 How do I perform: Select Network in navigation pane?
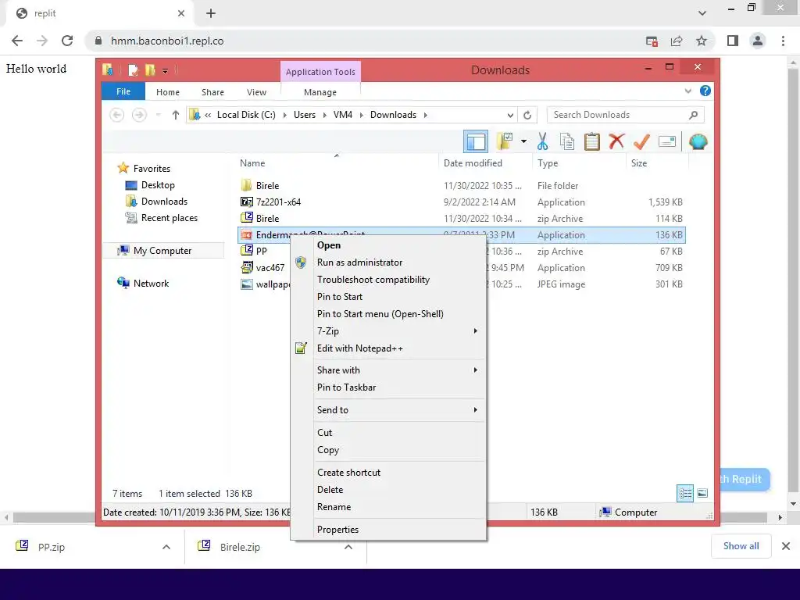(x=151, y=283)
